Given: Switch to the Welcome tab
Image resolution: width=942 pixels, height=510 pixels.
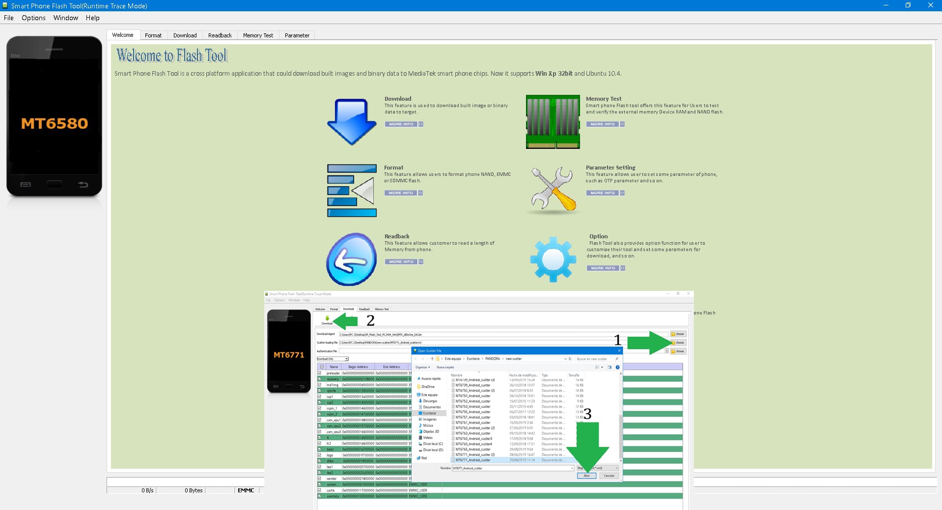Looking at the screenshot, I should coord(123,35).
